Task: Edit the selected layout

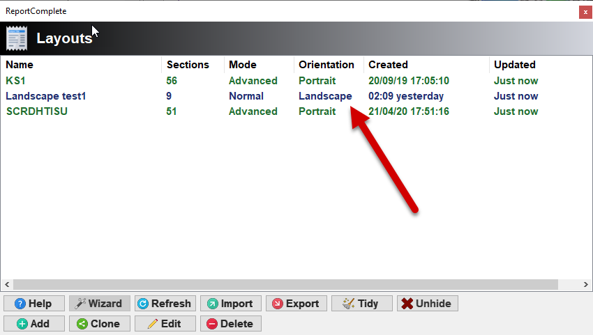Action: point(165,324)
